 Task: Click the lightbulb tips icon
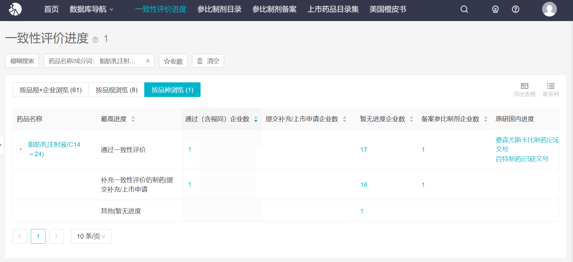click(495, 9)
